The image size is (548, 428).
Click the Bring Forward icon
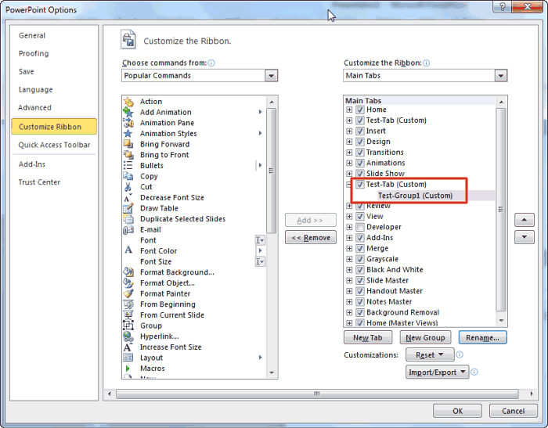(x=128, y=144)
